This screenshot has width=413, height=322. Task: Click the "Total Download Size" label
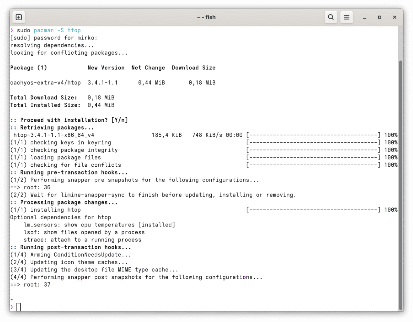coord(43,98)
